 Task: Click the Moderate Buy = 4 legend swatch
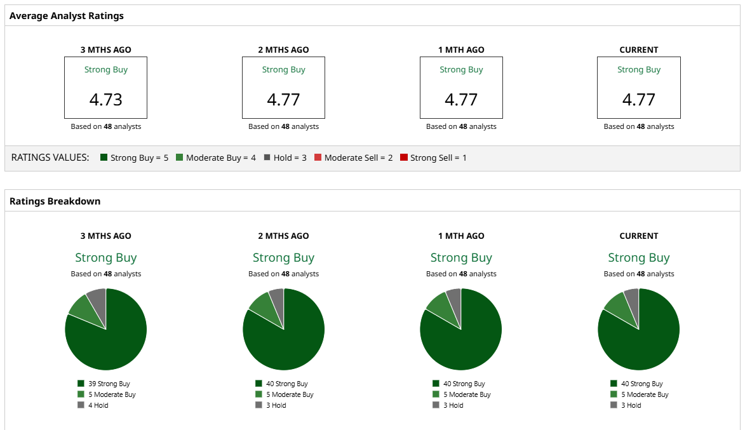point(179,158)
